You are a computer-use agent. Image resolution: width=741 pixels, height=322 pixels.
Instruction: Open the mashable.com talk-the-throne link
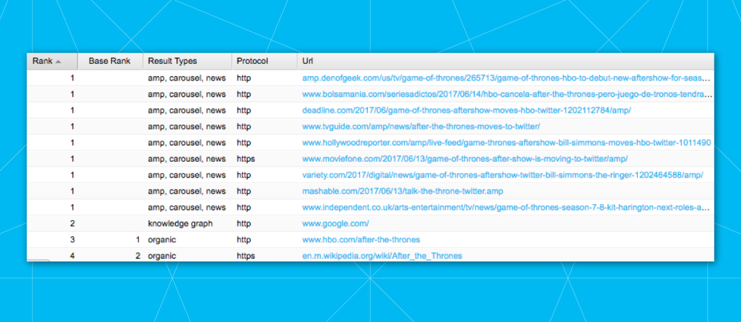[402, 191]
